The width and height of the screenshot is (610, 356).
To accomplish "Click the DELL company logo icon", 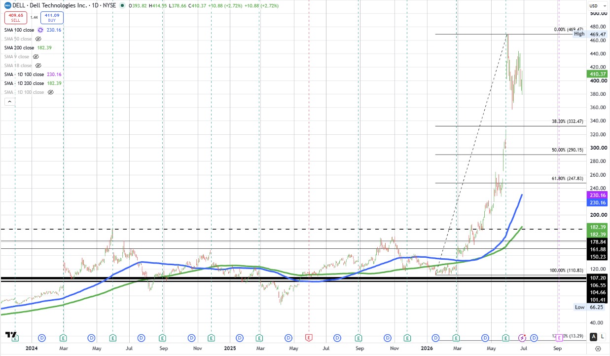I will coord(7,5).
